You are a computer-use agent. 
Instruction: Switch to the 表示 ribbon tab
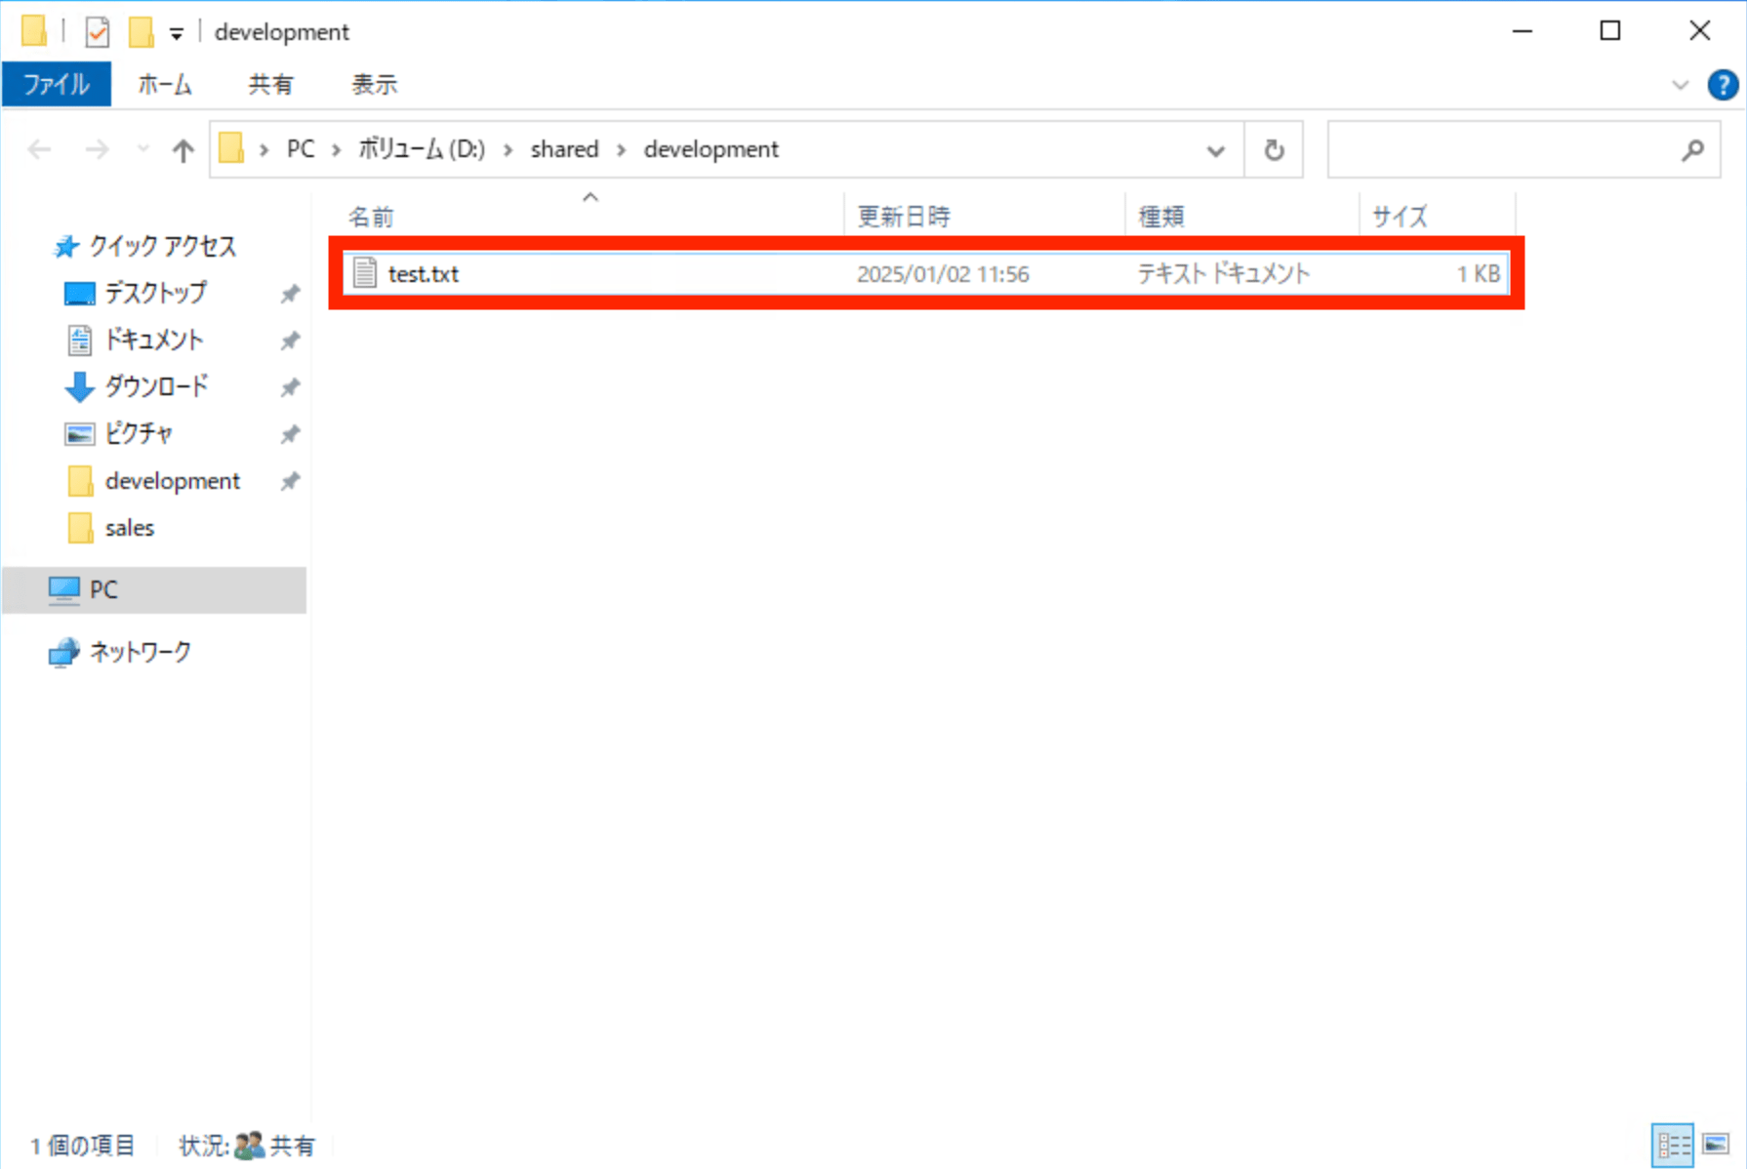point(375,85)
